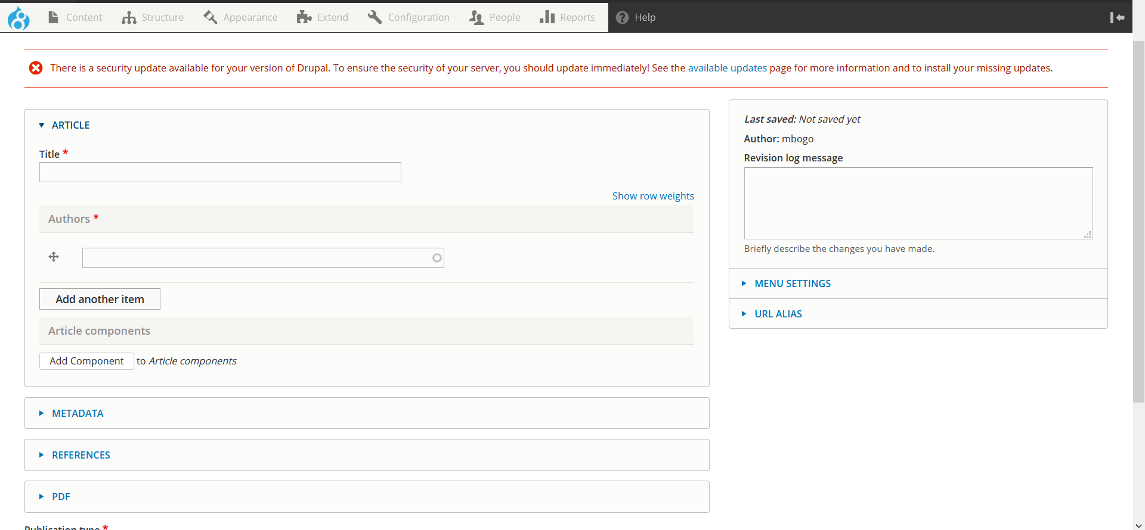Expand the REFERENCES section
The width and height of the screenshot is (1145, 530).
point(81,455)
